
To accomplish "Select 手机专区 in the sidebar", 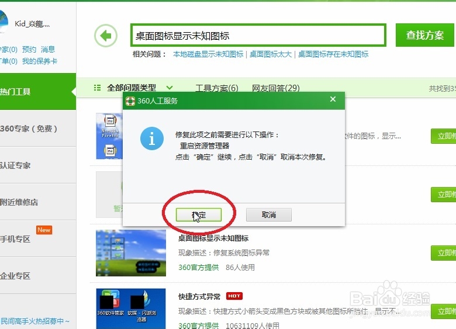I will point(38,239).
